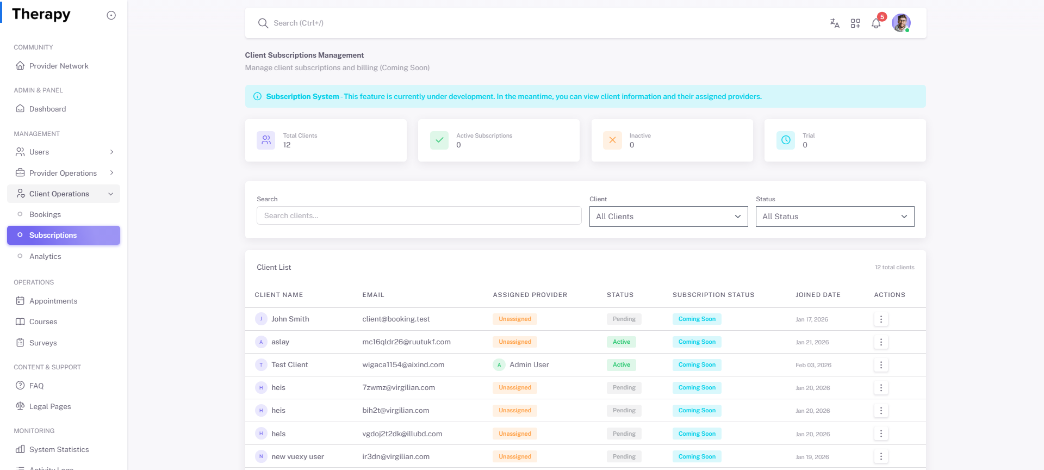Image resolution: width=1044 pixels, height=470 pixels.
Task: Click aslay's Active status badge
Action: click(x=622, y=342)
